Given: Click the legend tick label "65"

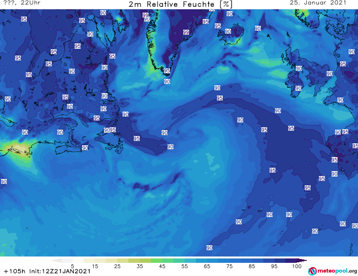Looking at the screenshot, I should click(207, 266).
